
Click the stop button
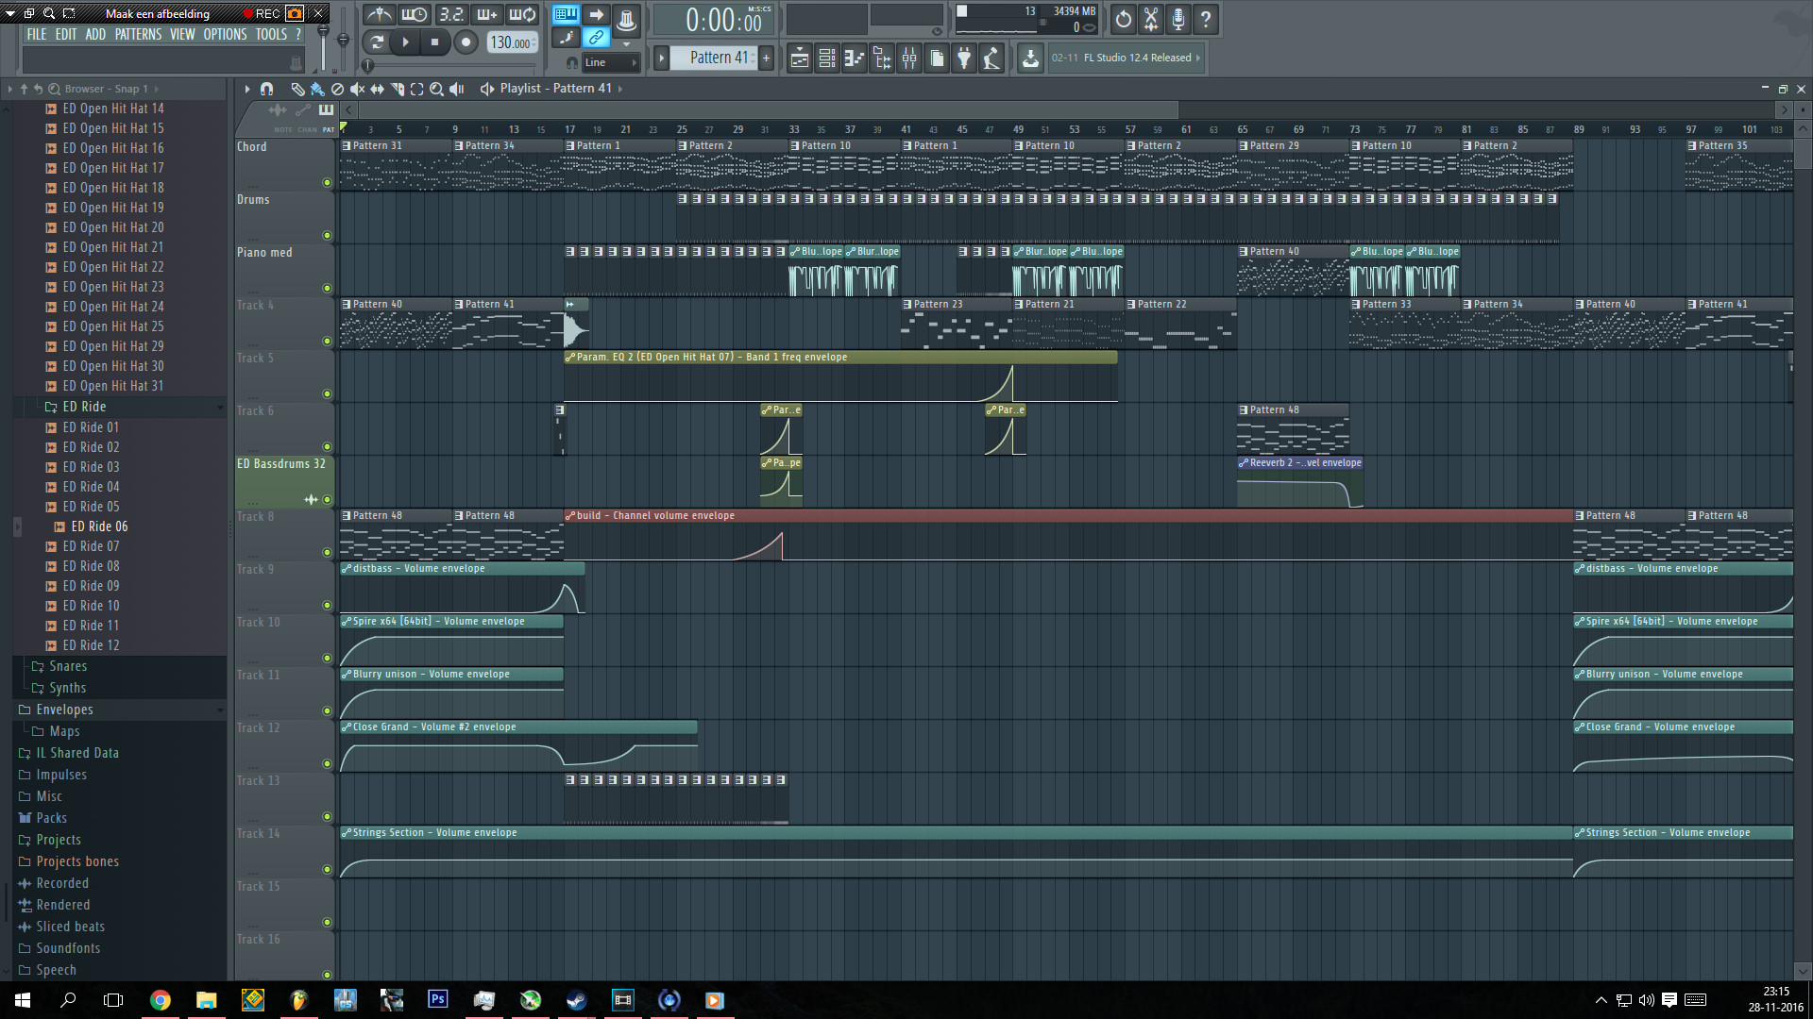click(x=434, y=42)
